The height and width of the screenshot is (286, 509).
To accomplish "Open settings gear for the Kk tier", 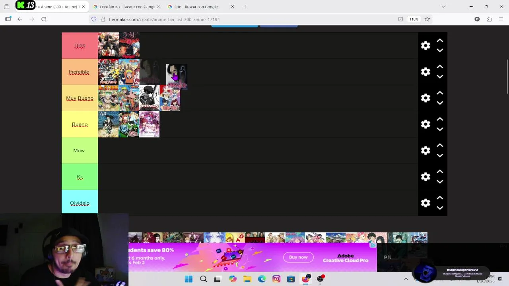I will [x=425, y=177].
